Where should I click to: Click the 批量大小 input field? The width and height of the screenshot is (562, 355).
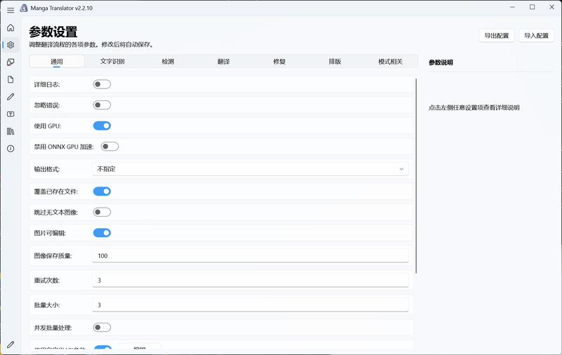[250, 305]
